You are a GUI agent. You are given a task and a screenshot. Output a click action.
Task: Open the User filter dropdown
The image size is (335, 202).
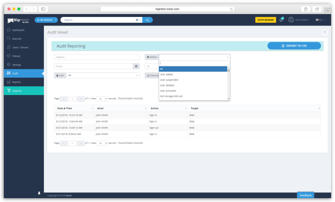103,75
